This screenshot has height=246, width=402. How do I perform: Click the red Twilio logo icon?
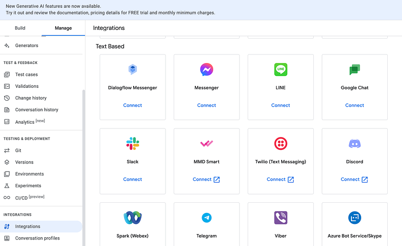(x=280, y=143)
